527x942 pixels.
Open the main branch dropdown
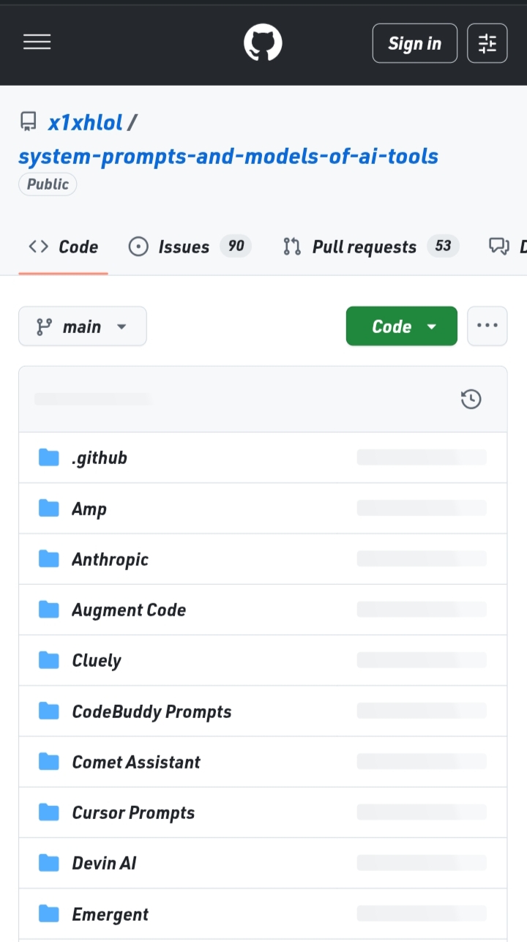coord(82,326)
